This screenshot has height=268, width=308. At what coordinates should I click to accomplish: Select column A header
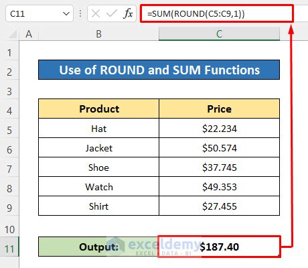click(29, 34)
